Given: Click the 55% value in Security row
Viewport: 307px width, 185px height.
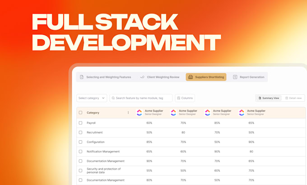Looking at the screenshot, I should [149, 171].
